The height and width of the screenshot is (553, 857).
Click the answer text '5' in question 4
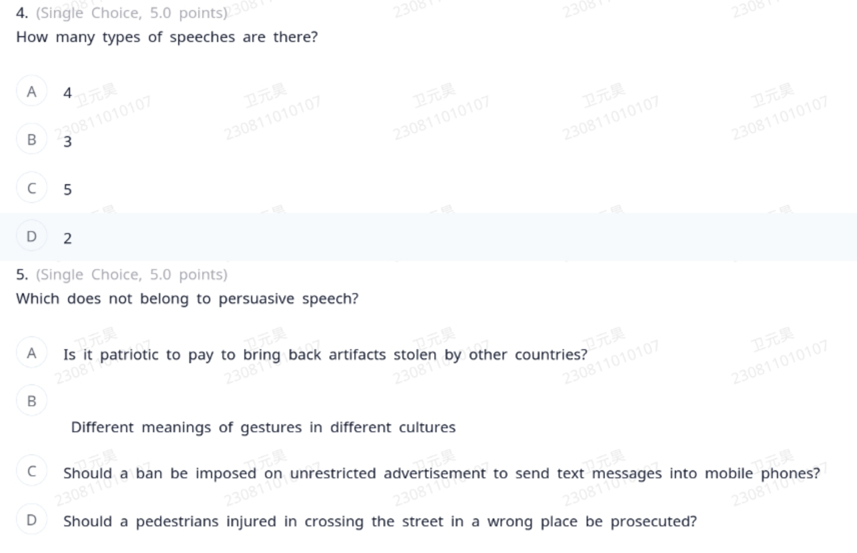coord(67,189)
